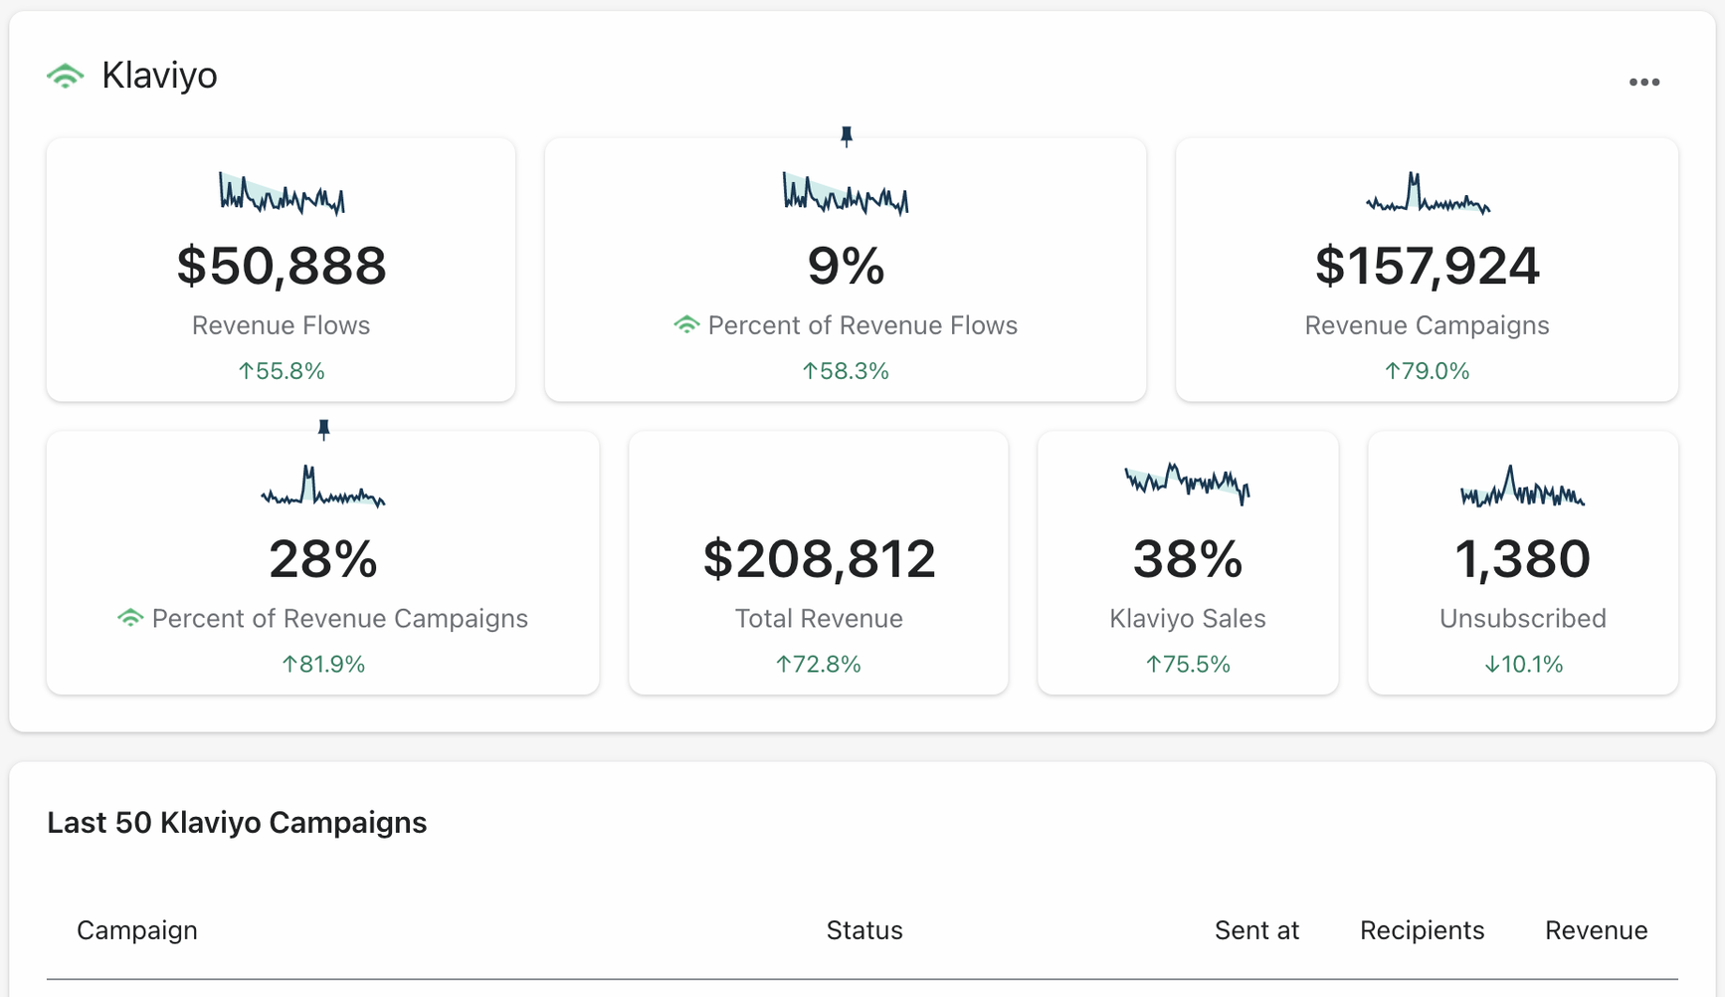The width and height of the screenshot is (1725, 997).
Task: Click the Klaviyo Sales label
Action: click(1188, 618)
